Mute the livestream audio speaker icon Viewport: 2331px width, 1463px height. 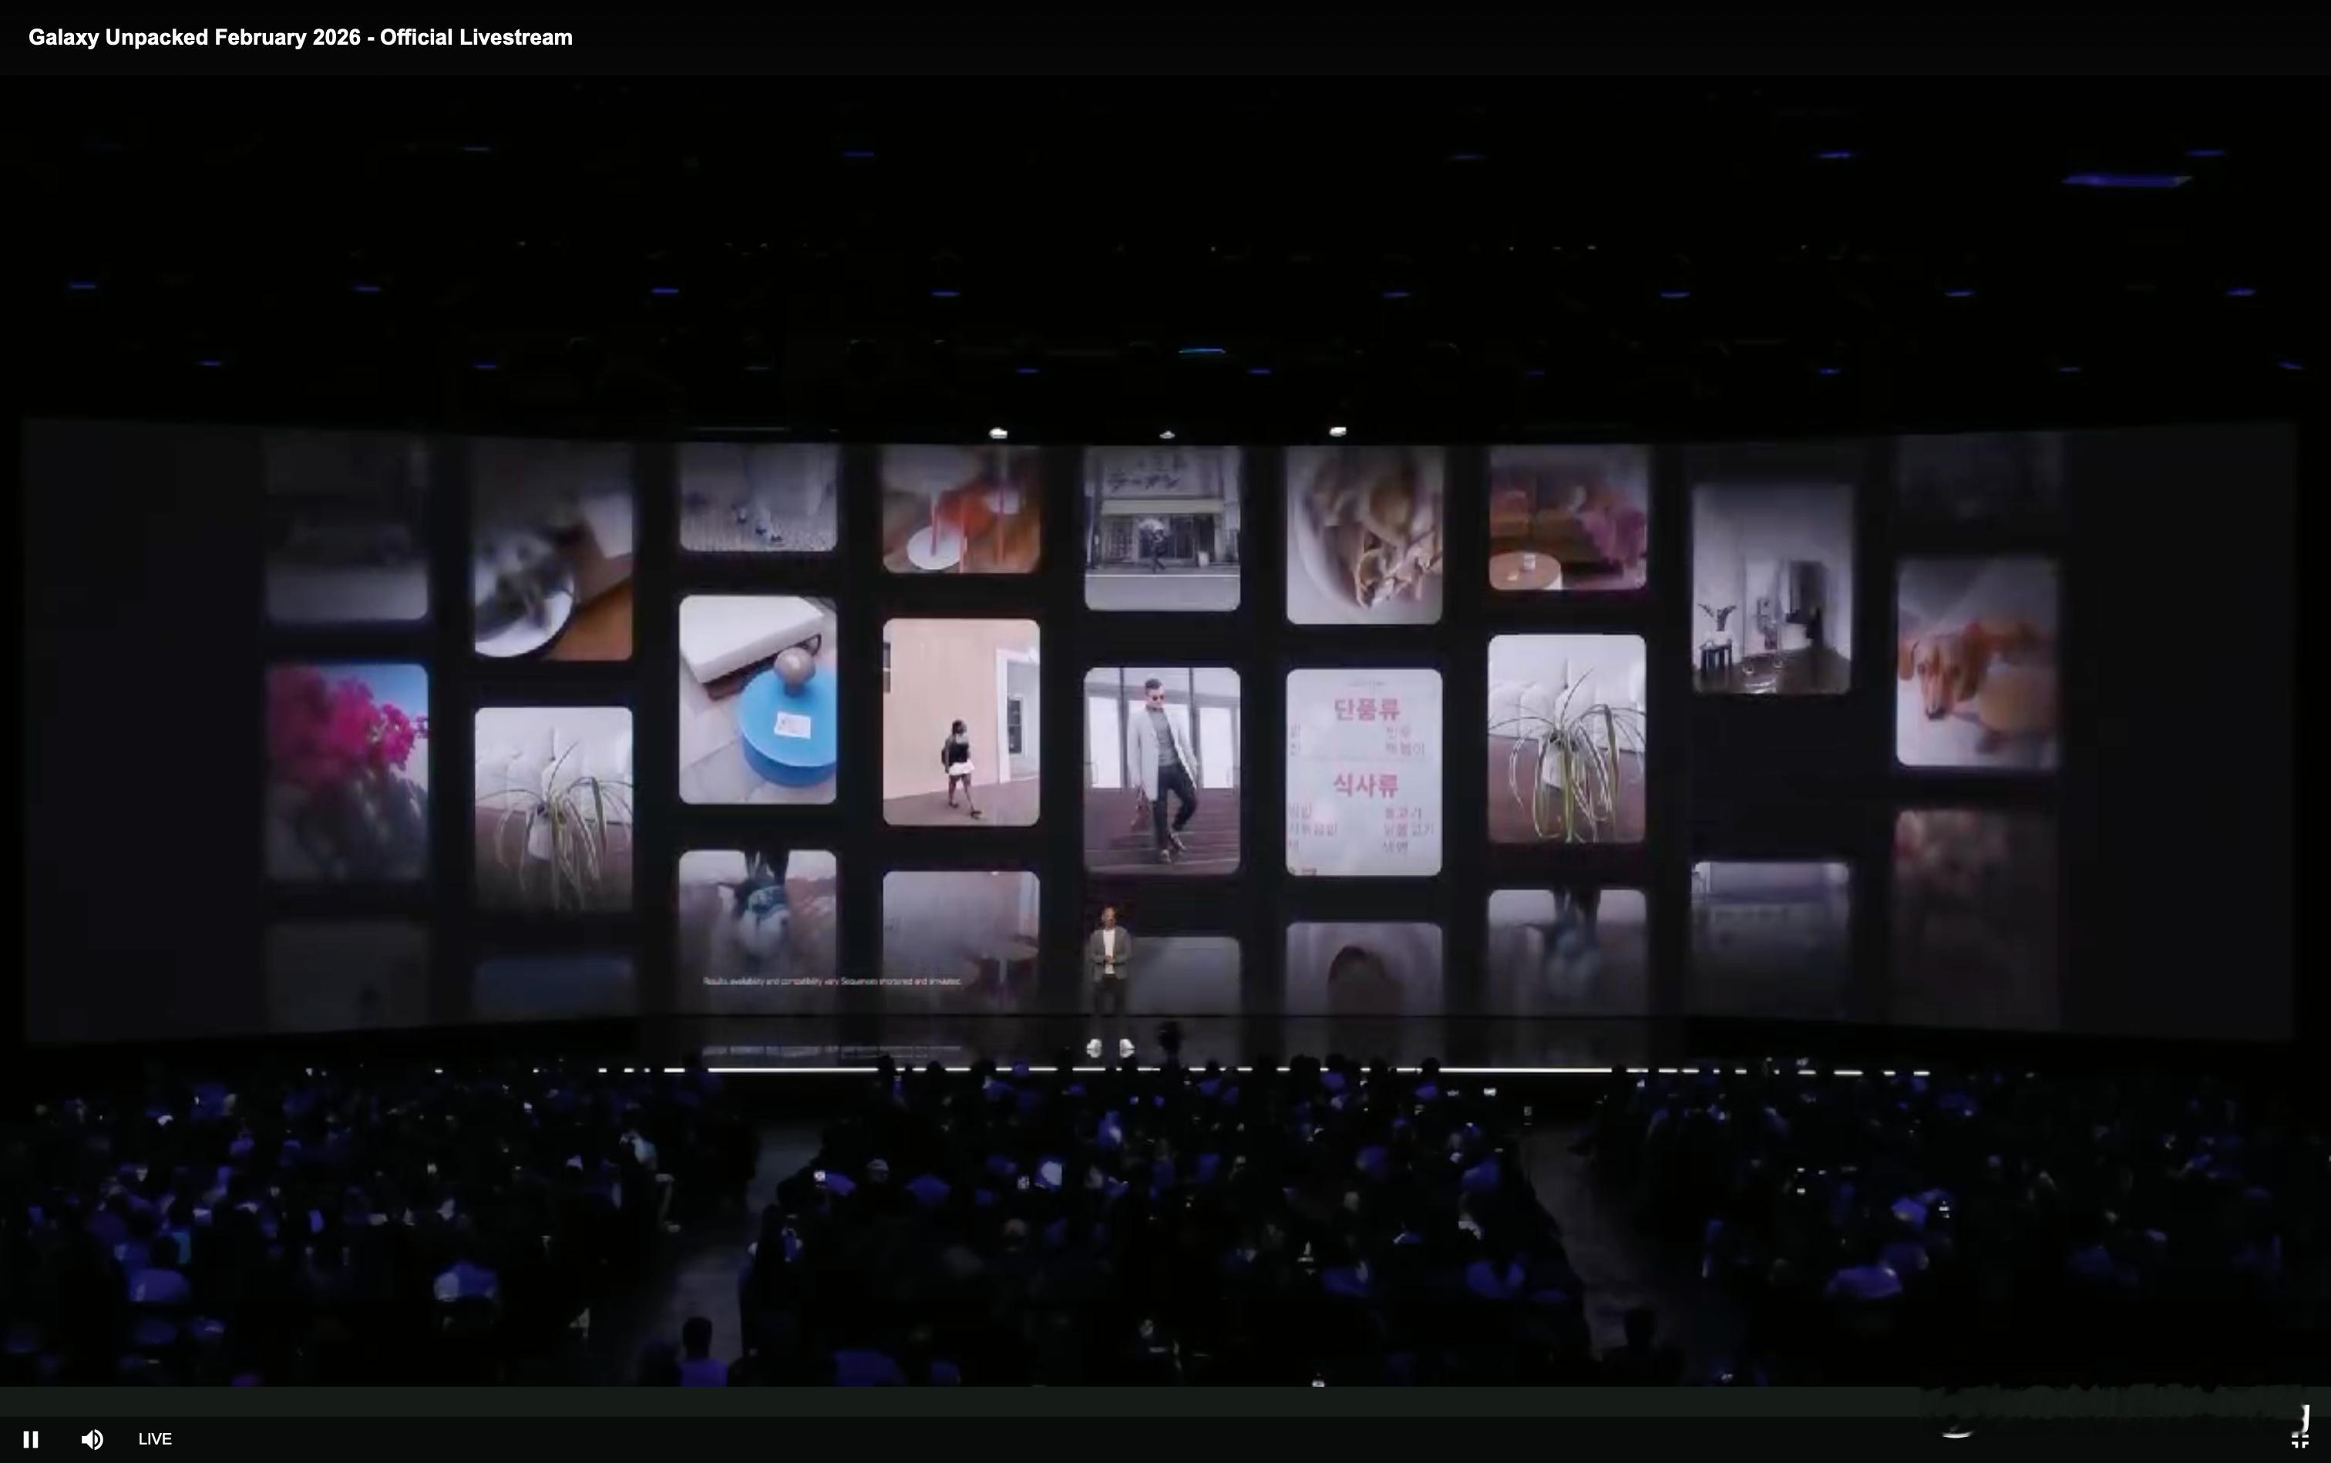point(92,1439)
